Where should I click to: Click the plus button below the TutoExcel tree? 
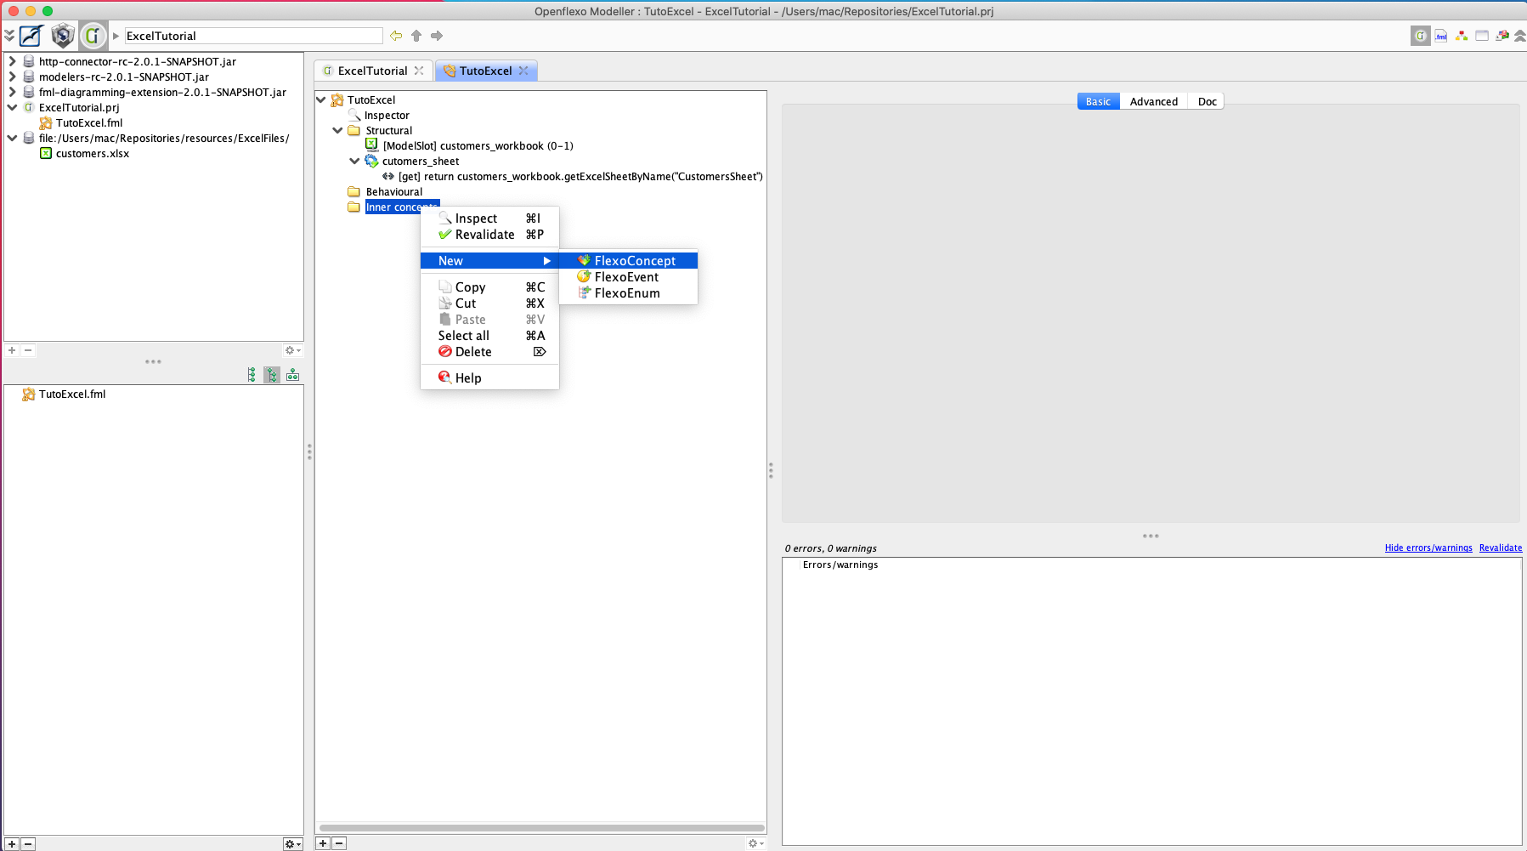coord(323,843)
